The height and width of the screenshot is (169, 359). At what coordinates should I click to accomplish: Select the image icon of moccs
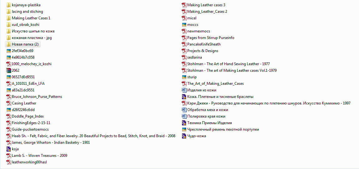(184, 25)
